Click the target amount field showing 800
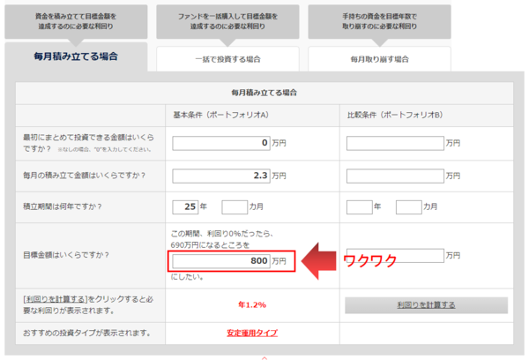 click(221, 260)
